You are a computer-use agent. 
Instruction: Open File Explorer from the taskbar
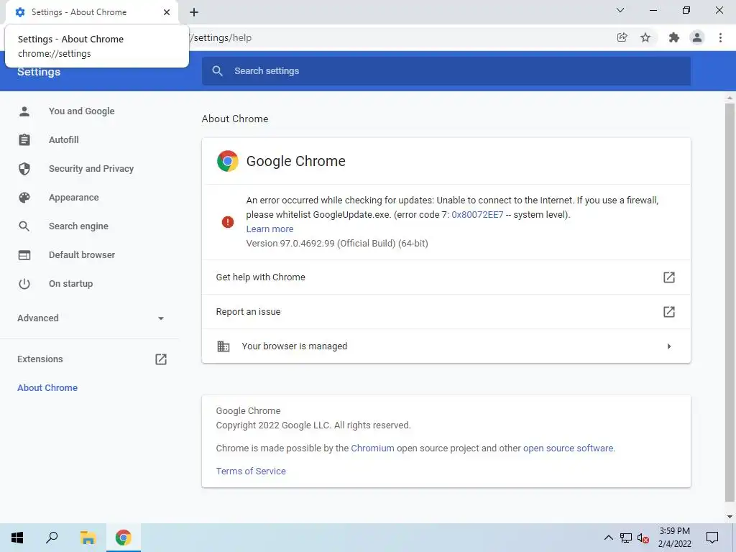click(88, 538)
